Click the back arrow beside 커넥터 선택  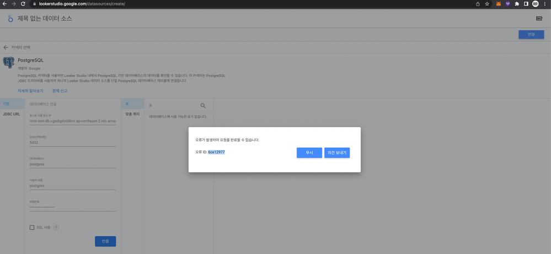[x=6, y=47]
